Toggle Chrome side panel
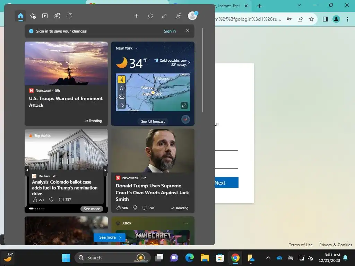This screenshot has width=355, height=266. [x=325, y=19]
